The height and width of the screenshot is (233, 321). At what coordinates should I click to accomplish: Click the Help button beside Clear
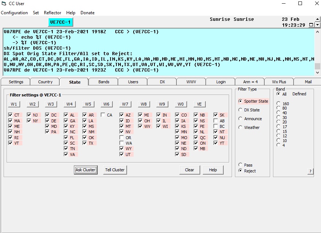(213, 170)
